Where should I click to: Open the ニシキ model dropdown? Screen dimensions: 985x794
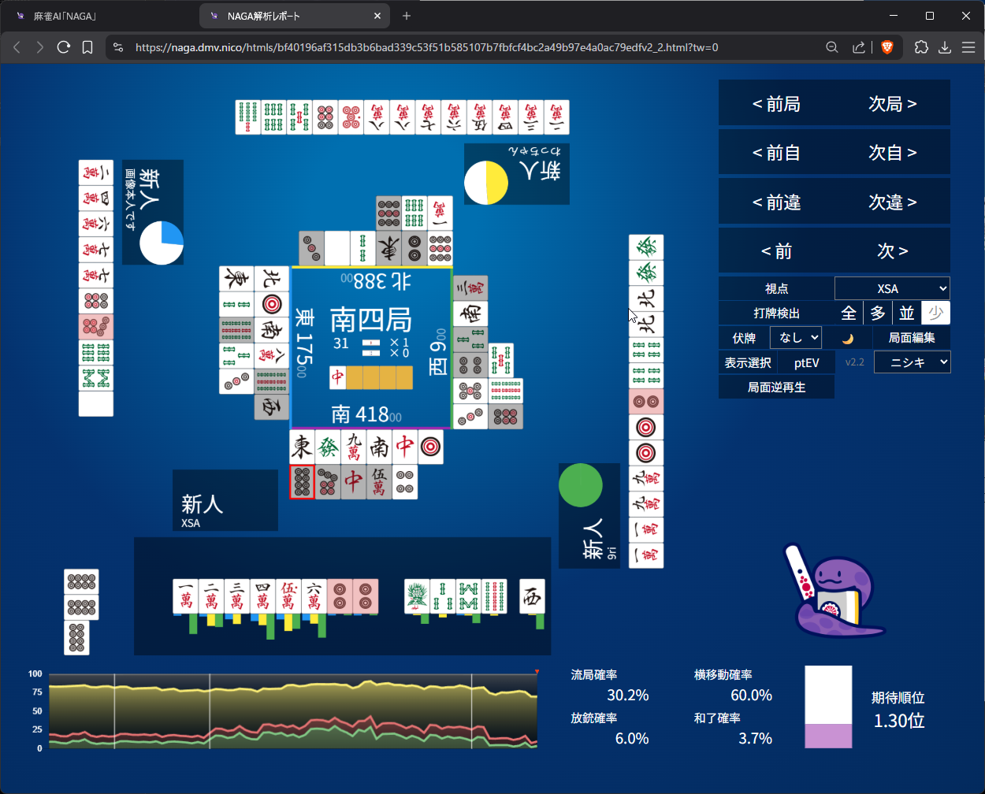point(912,362)
